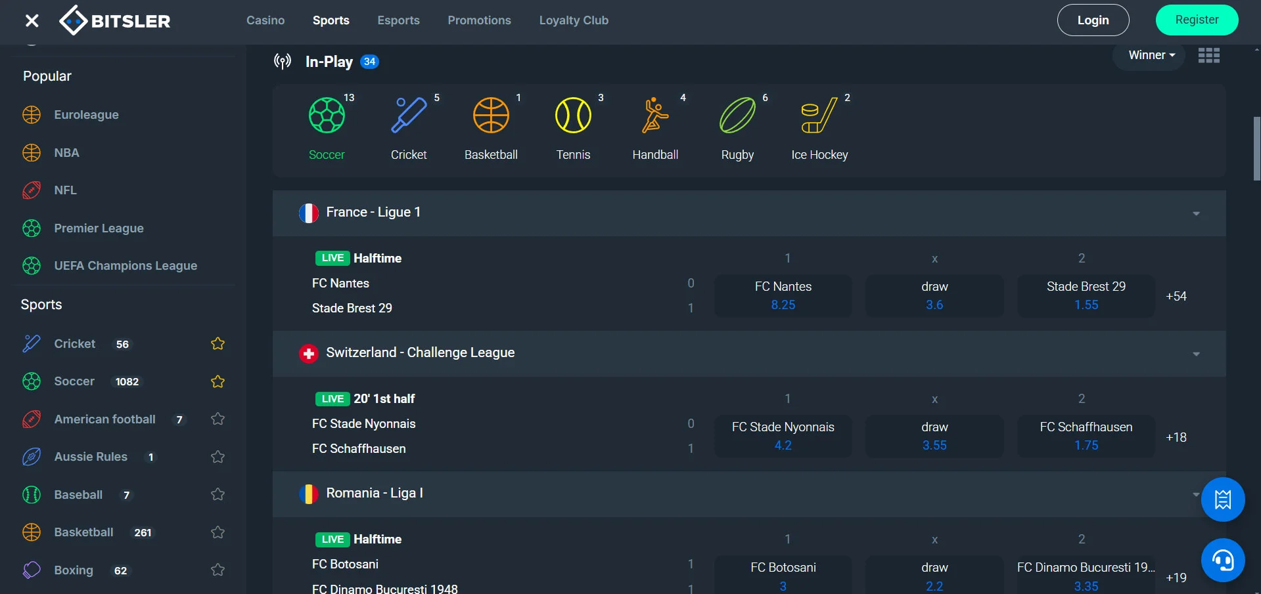Click the In-Play broadcast icon

coord(283,62)
